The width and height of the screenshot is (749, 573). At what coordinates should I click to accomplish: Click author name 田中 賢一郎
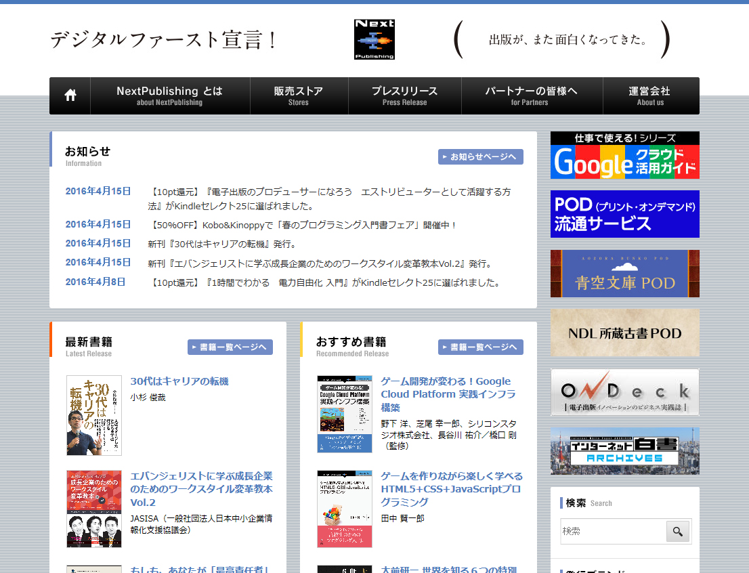pos(402,519)
